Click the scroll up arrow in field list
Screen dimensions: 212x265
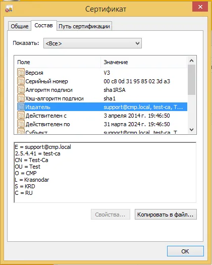pos(191,61)
